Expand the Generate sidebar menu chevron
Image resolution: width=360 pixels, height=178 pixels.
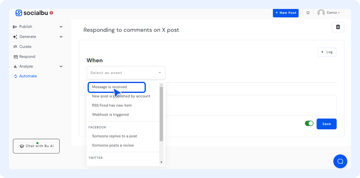click(x=61, y=37)
